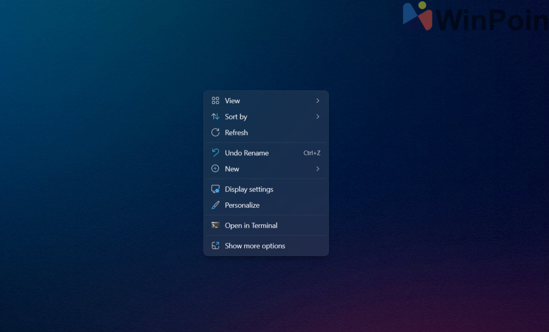The width and height of the screenshot is (549, 332).
Task: Expand the New submenu chevron
Action: pyautogui.click(x=317, y=169)
